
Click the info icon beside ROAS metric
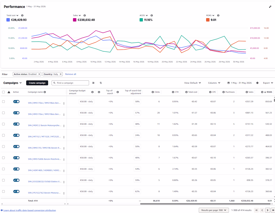[x=218, y=16]
